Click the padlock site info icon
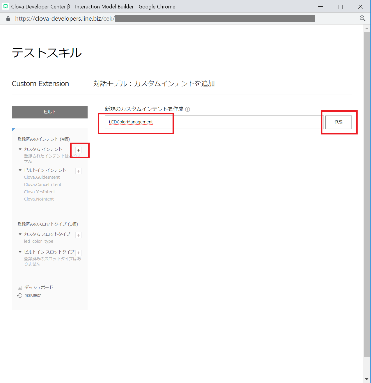This screenshot has height=383, width=371. point(8,19)
